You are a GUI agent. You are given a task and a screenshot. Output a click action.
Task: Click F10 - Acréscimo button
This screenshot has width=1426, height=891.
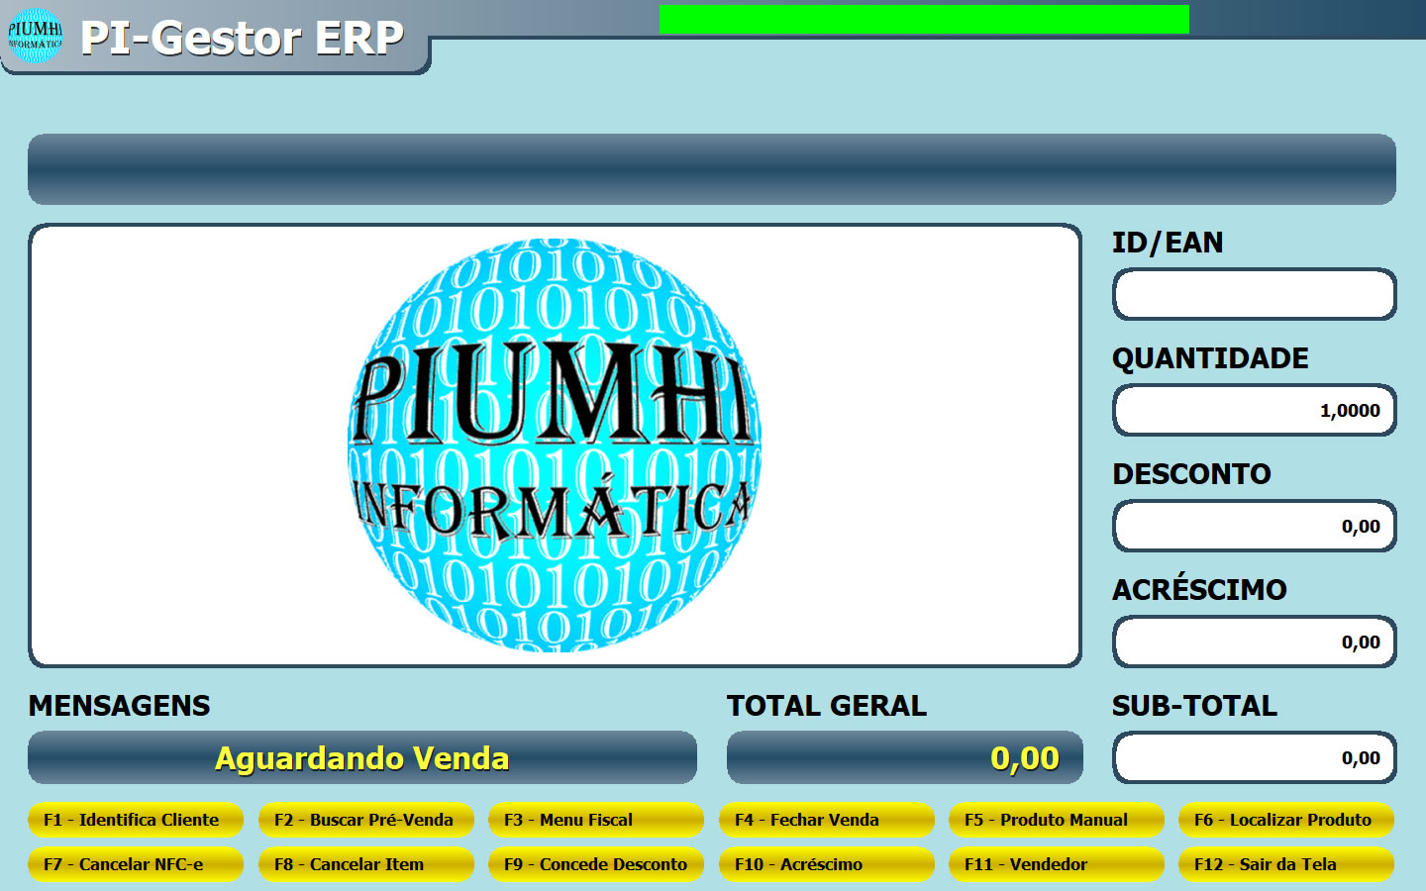pos(827,864)
